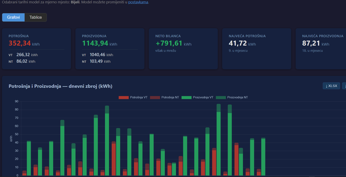Click the kWh y-axis title
The image size is (346, 177).
tap(11, 138)
